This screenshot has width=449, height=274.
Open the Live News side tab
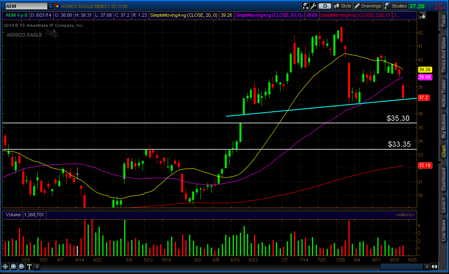click(444, 230)
